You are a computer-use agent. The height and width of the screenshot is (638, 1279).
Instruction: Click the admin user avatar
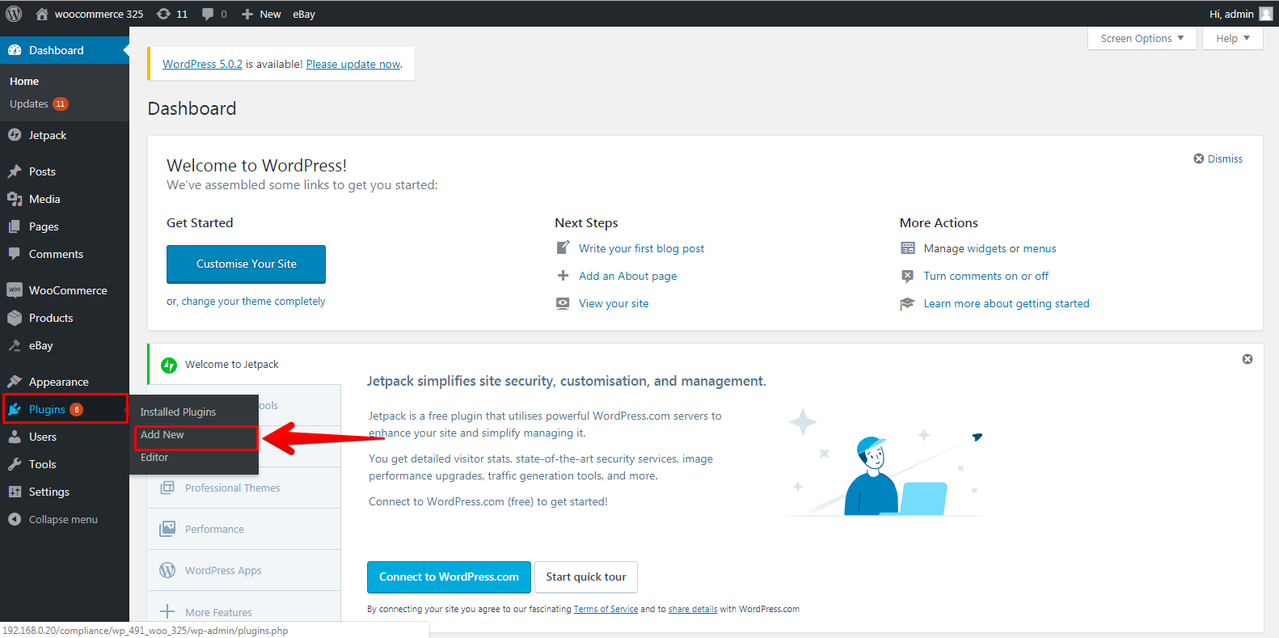pyautogui.click(x=1265, y=14)
